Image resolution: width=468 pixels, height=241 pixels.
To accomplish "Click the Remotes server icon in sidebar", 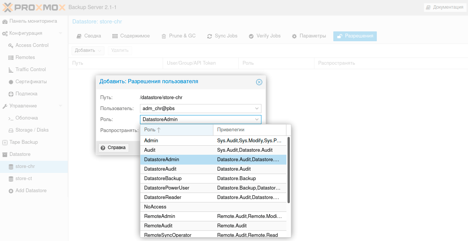I will click(11, 58).
